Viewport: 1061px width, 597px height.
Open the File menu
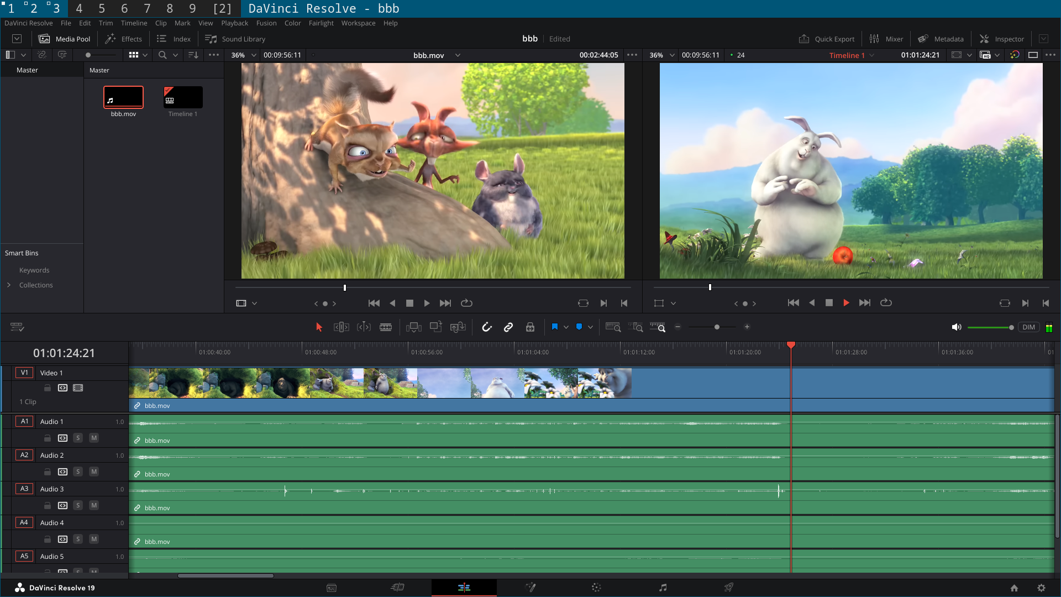tap(66, 23)
